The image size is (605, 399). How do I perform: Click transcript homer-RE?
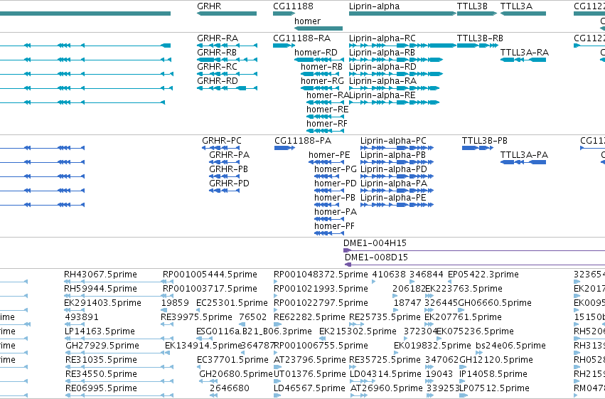coord(328,110)
